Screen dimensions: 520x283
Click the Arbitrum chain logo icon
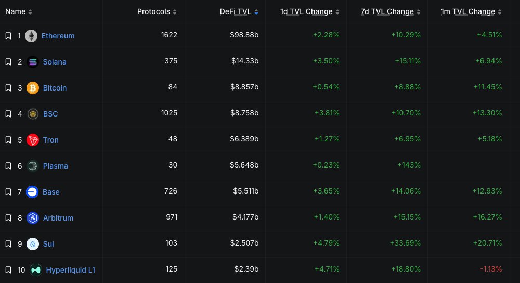pos(33,218)
